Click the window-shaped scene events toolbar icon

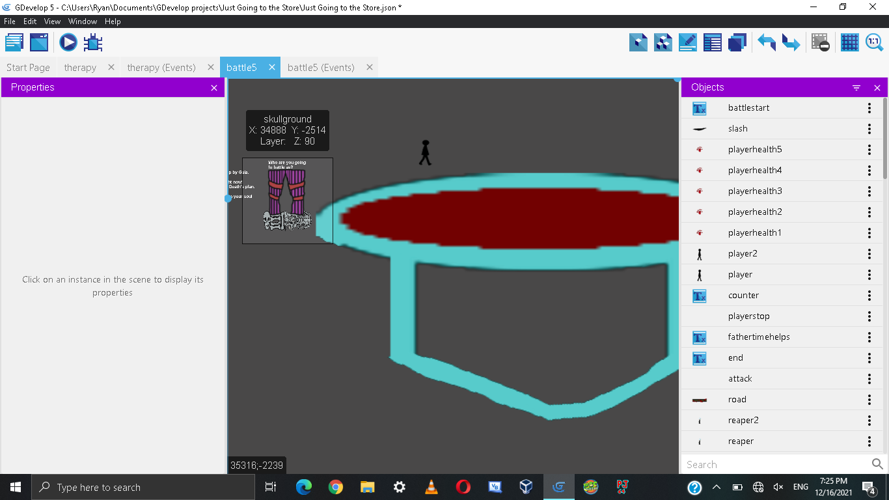click(39, 43)
